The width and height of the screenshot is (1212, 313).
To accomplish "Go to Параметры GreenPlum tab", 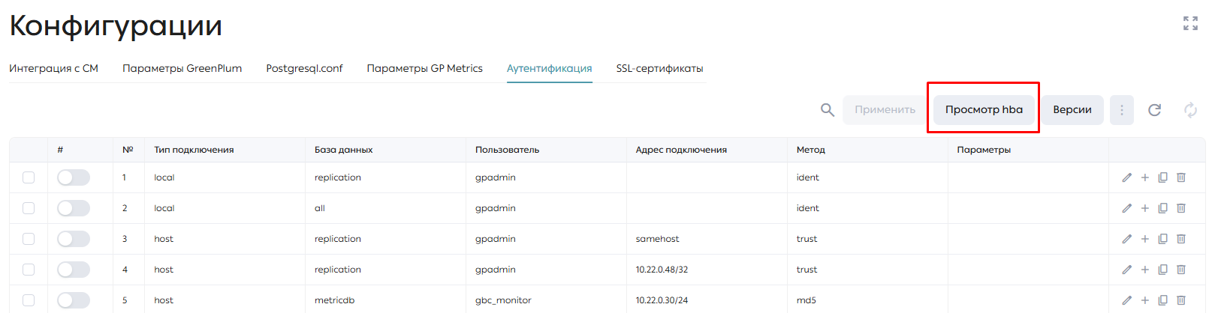I will click(182, 68).
